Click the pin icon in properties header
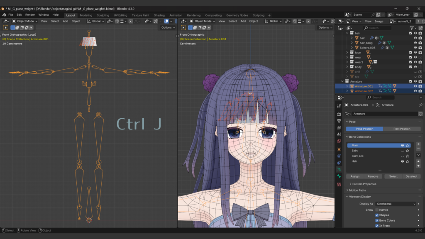Viewport: 425px width, 239px height. click(420, 105)
